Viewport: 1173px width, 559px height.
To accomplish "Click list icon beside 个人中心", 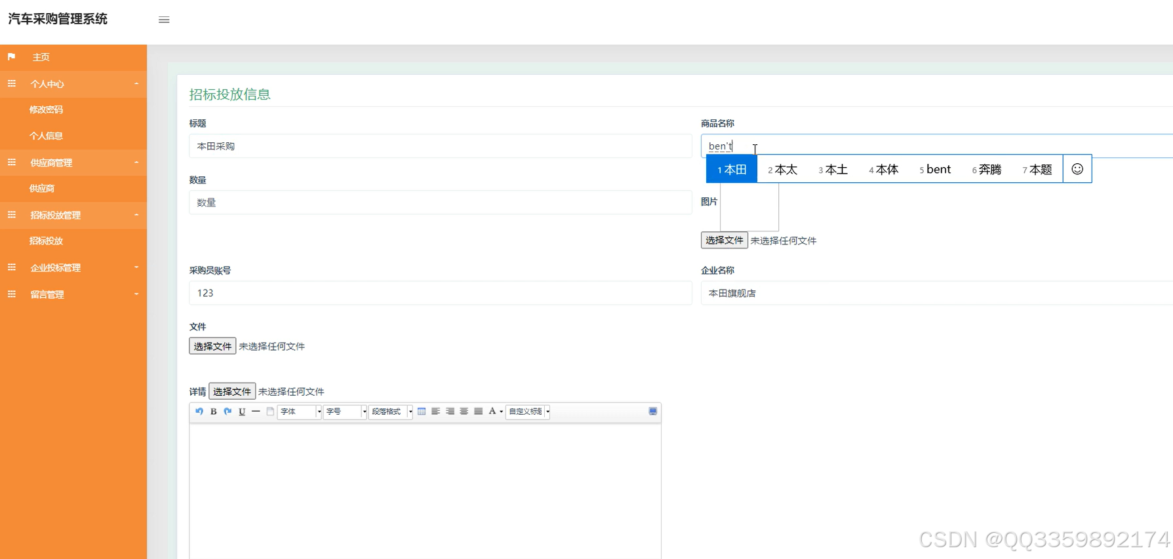I will tap(11, 84).
